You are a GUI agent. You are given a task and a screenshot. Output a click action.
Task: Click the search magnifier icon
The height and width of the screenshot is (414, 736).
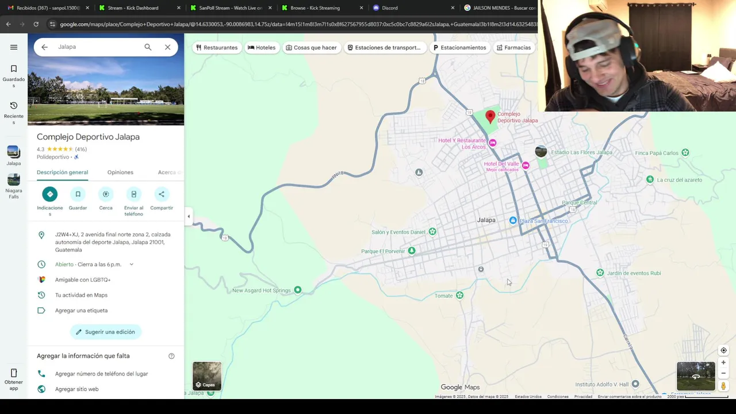(x=148, y=47)
